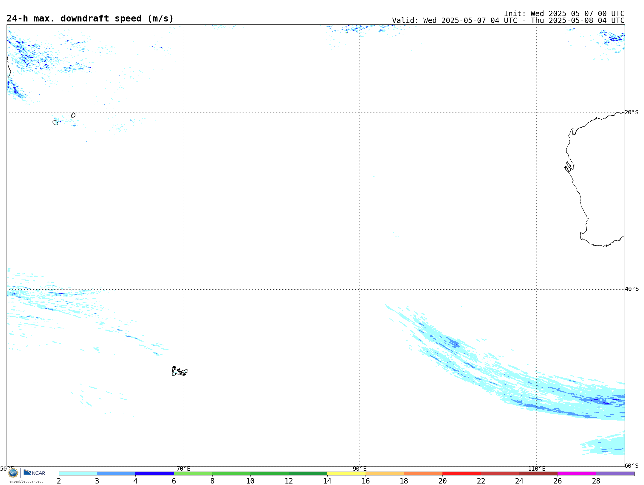
Task: Click the Reunion island outline on map
Action: pos(55,123)
